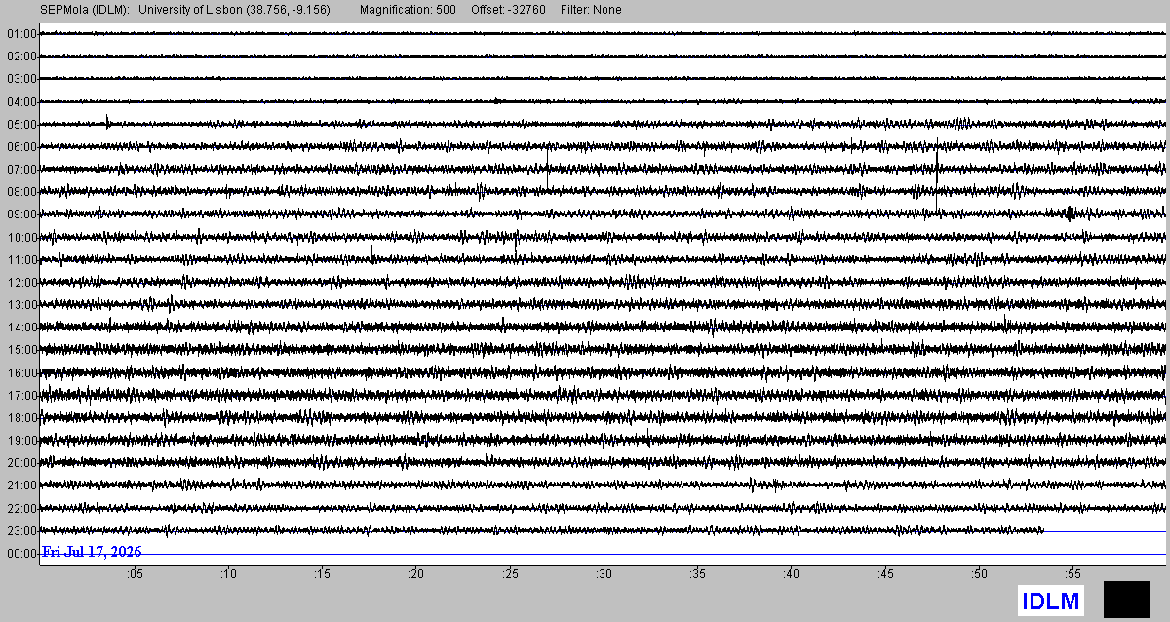Click the 05:00 hour label
This screenshot has width=1170, height=622.
[21, 125]
